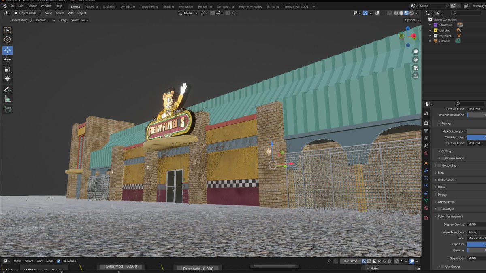486x273 pixels.
Task: Expand the Lighting collection
Action: pos(430,30)
